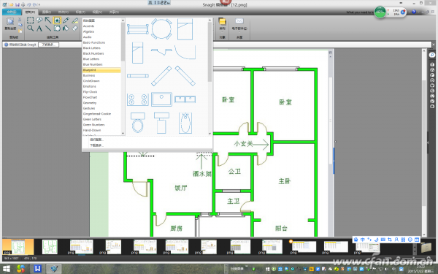438x274 pixels.
Task: Switch to the 标签 (Tags) ribbon tab
Action: (80, 12)
